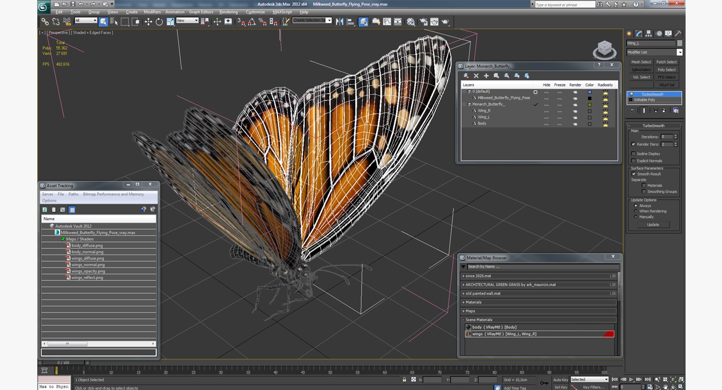Image resolution: width=722 pixels, height=390 pixels.
Task: Activate the Select and Rotate tool
Action: tap(159, 22)
